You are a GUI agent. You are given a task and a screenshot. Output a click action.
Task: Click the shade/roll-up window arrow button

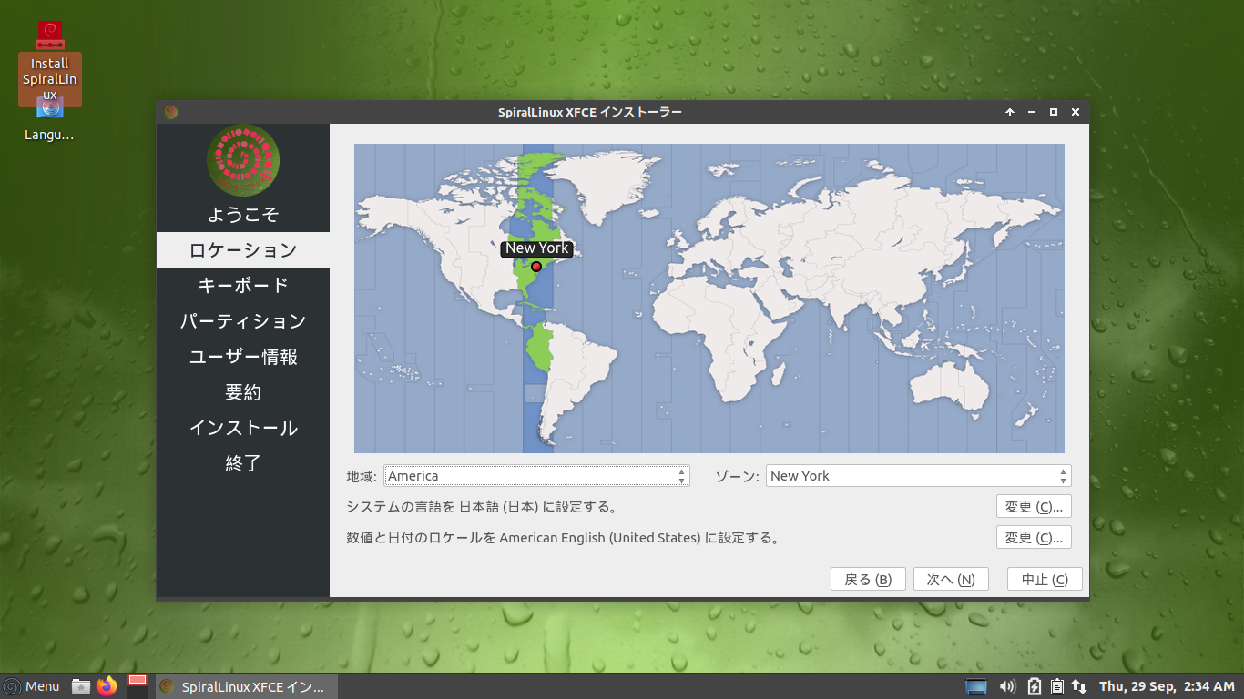(x=1010, y=112)
